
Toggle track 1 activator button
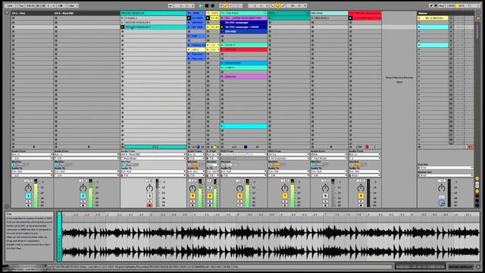(x=28, y=196)
